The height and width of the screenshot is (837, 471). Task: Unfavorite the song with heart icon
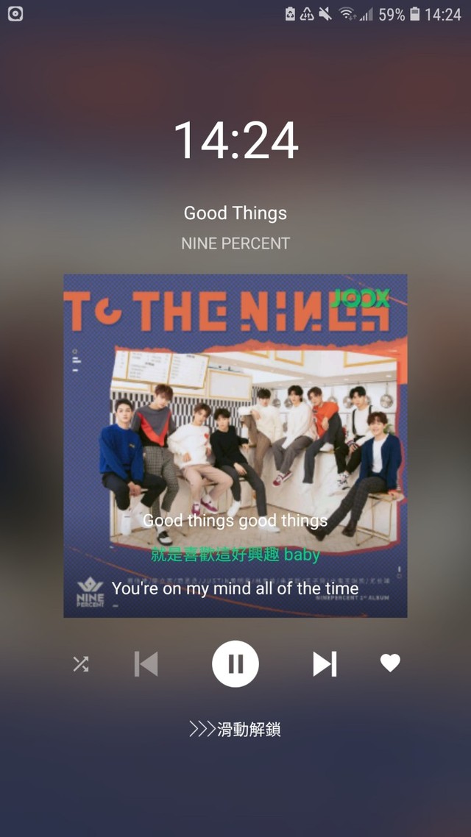tap(390, 663)
